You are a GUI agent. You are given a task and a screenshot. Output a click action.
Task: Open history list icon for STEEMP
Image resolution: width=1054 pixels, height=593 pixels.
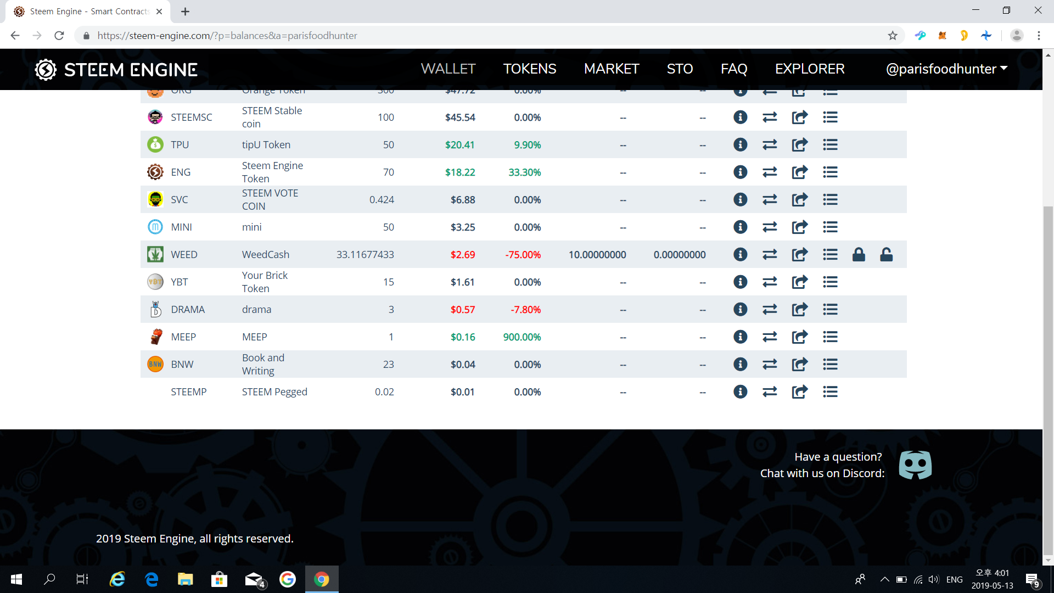[x=830, y=391]
